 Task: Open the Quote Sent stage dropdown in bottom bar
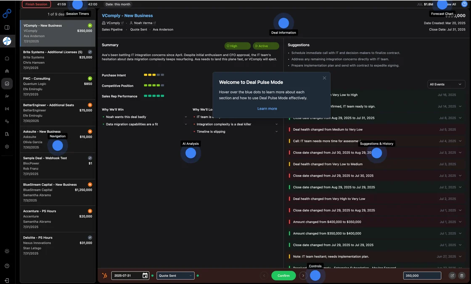(x=175, y=276)
